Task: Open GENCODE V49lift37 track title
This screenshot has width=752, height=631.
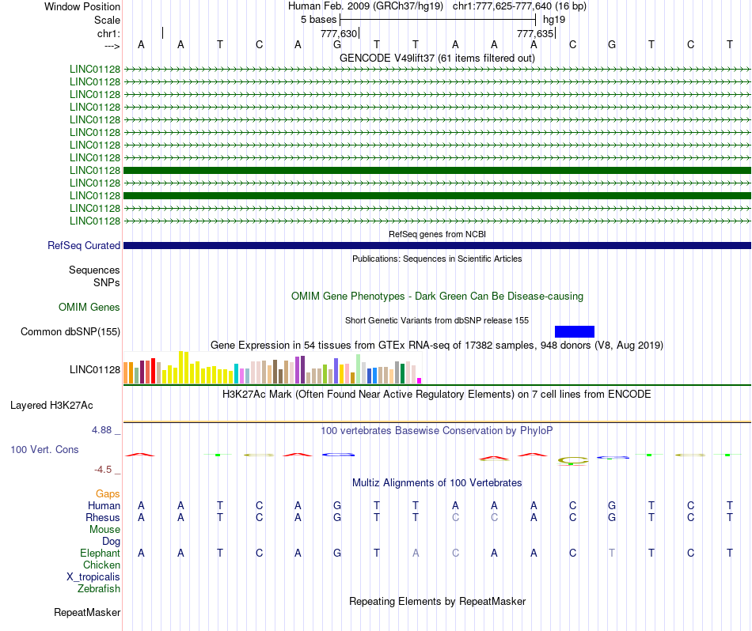Action: coord(437,58)
